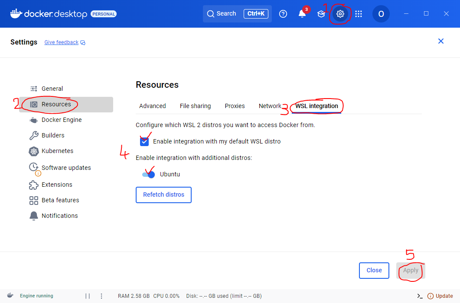Screen dimensions: 460x303
Task: Toggle default WSL distro integration checkbox
Action: click(x=144, y=141)
